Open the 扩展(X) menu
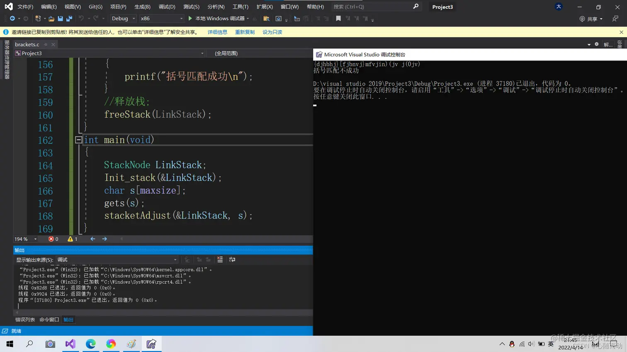Viewport: 627px width, 352px height. point(265,7)
